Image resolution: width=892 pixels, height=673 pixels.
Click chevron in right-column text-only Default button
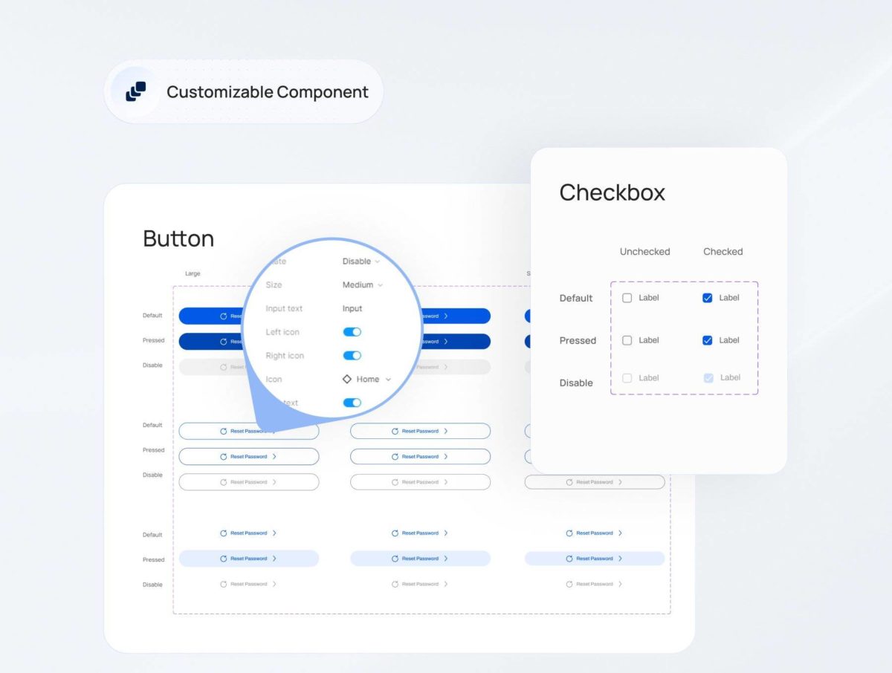[x=621, y=533]
